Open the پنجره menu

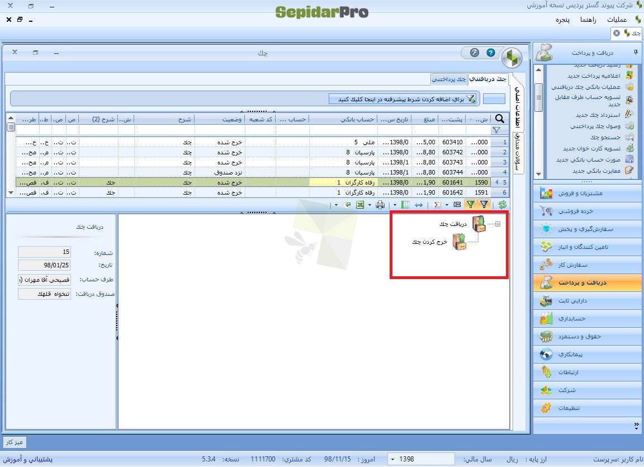[563, 20]
